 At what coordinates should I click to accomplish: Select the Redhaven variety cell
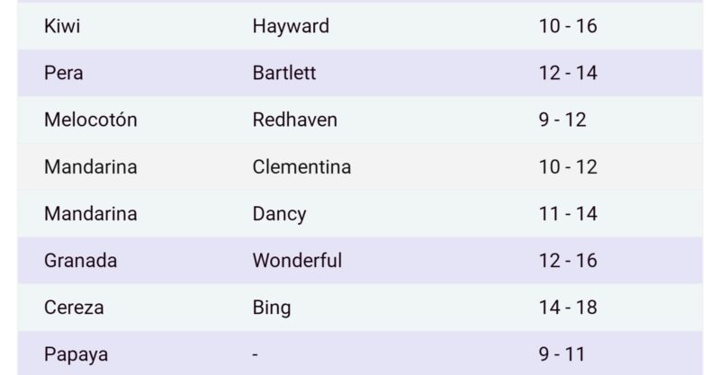coord(296,121)
